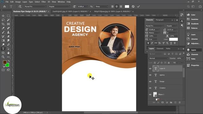Image resolution: width=203 pixels, height=114 pixels.
Task: Open the File menu
Action: coord(7,2)
